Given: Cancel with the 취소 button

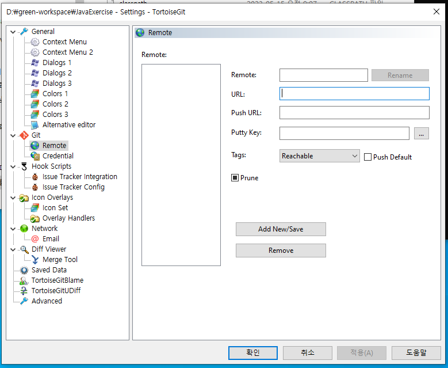Looking at the screenshot, I should coord(308,352).
